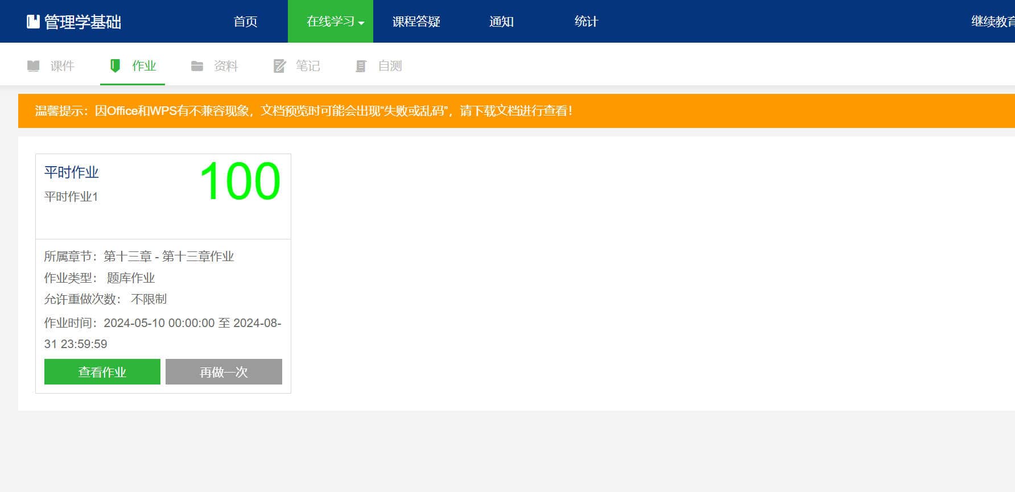Click the 管理学基础 course title
This screenshot has height=492, width=1015.
(82, 22)
